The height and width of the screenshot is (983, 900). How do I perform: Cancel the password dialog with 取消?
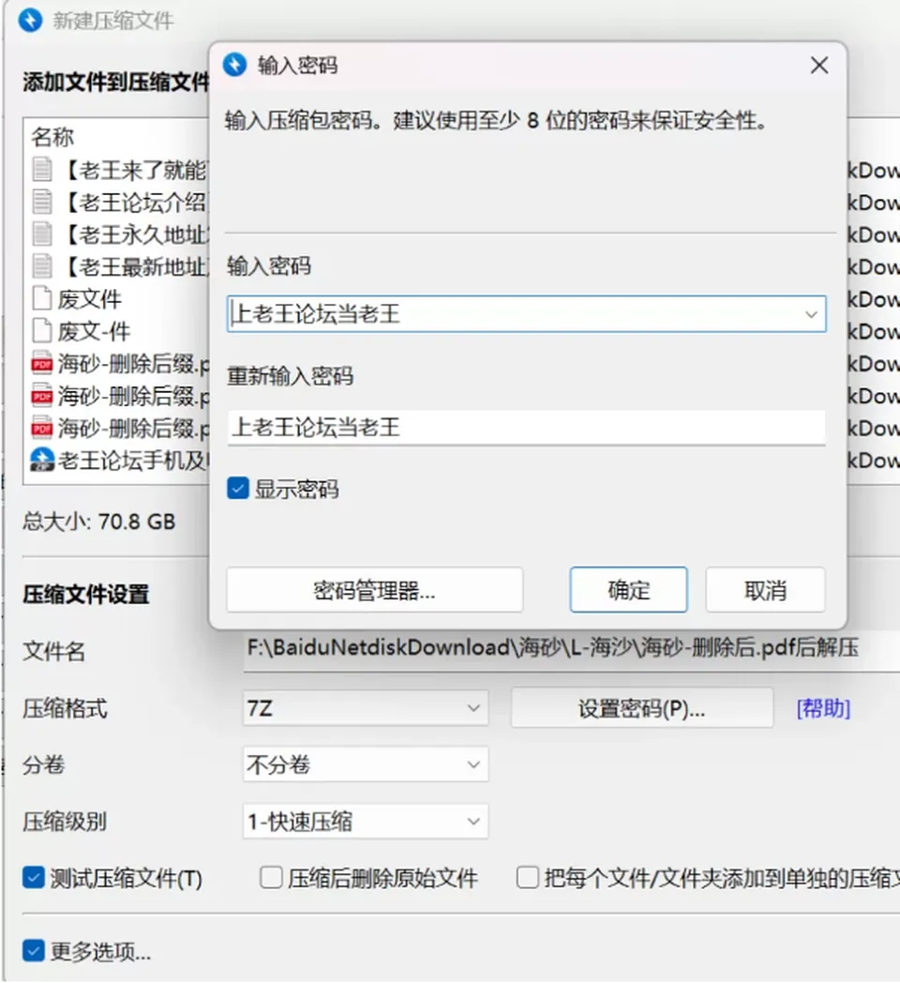tap(765, 590)
